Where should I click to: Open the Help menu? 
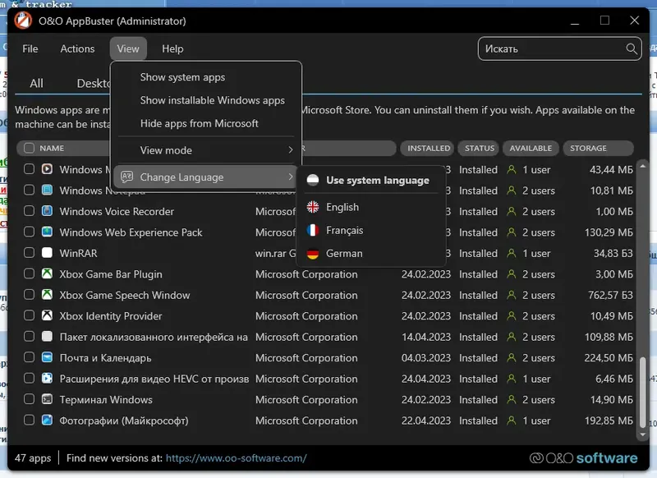[x=172, y=48]
